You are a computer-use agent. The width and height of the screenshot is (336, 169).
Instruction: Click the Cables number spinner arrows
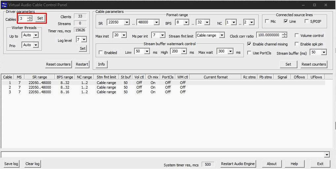(30, 18)
